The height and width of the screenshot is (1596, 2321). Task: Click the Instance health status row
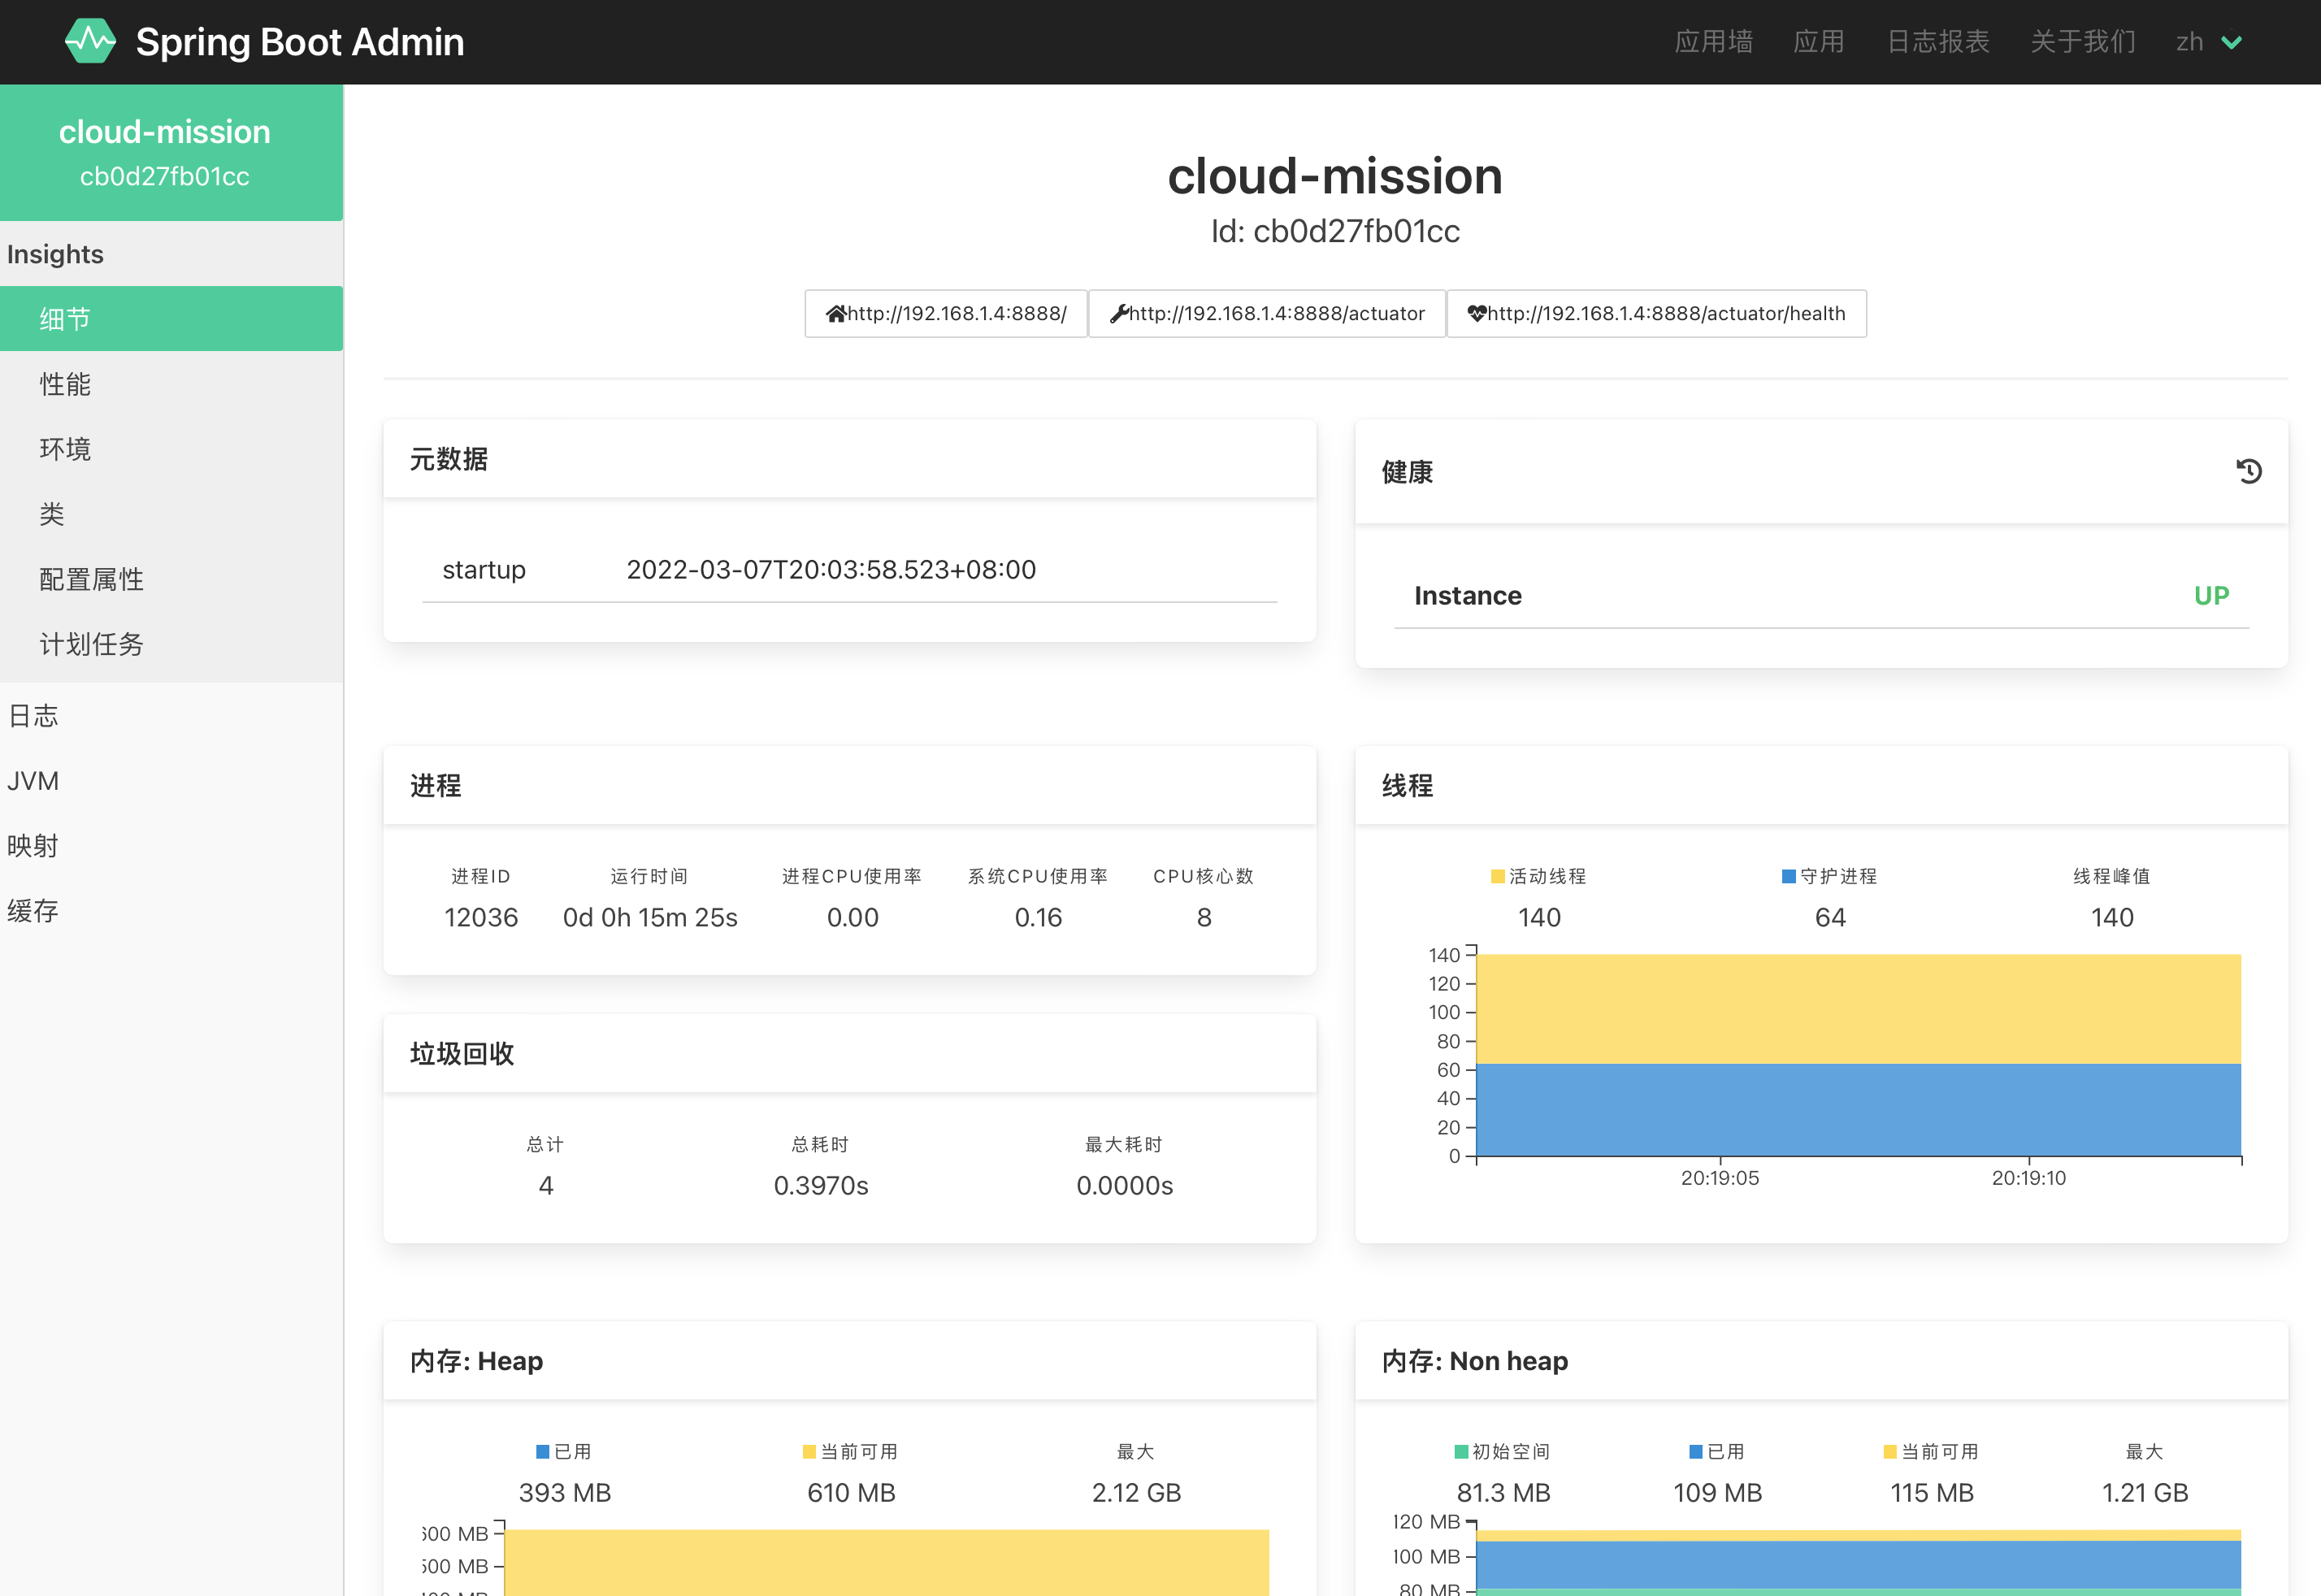(x=1820, y=596)
